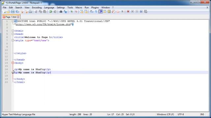211x118 pixels.
Task: Click the Copy toolbar icon
Action: [x=40, y=12]
